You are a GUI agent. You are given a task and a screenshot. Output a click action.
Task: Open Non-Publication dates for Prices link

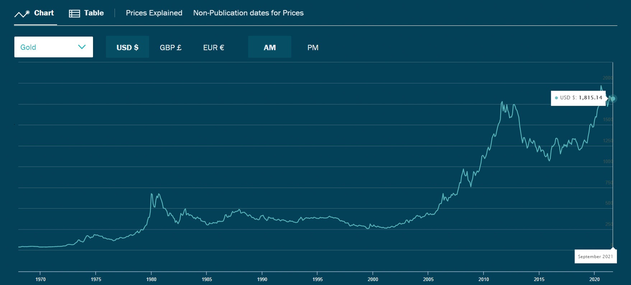tap(249, 13)
